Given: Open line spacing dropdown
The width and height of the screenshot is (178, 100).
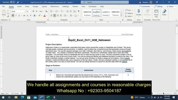Looking at the screenshot, I should point(66,16).
